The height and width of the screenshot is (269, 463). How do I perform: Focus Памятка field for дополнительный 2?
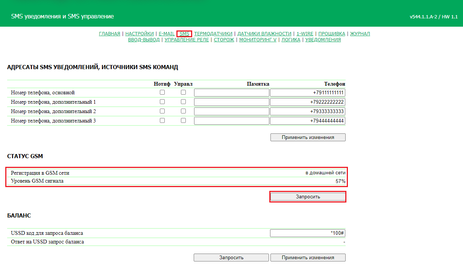[x=231, y=112]
